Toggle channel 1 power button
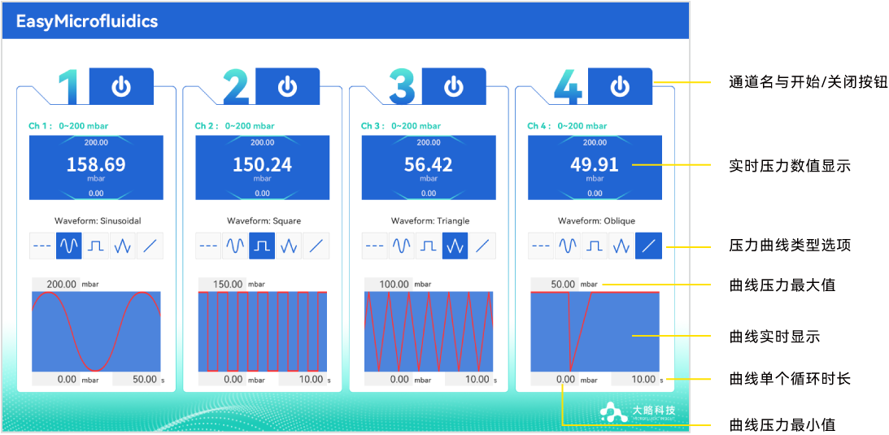Image resolution: width=889 pixels, height=435 pixels. pyautogui.click(x=121, y=87)
